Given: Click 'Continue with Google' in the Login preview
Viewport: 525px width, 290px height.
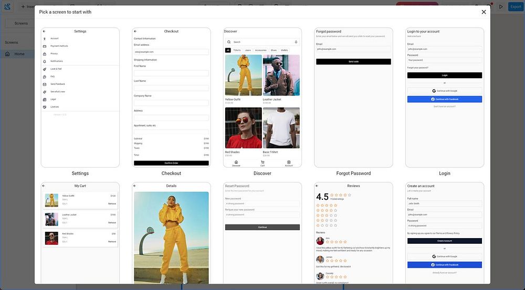Looking at the screenshot, I should coord(444,91).
